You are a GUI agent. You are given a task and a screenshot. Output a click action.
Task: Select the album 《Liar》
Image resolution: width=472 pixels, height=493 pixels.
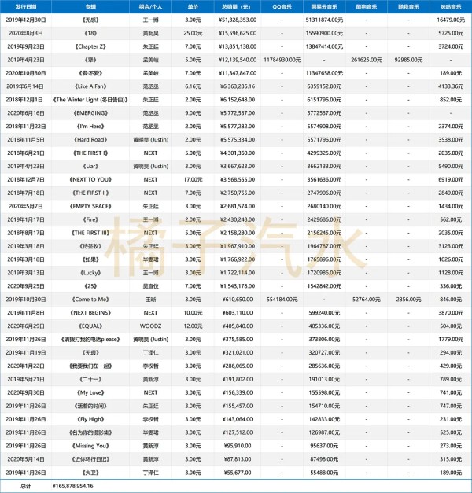point(90,167)
